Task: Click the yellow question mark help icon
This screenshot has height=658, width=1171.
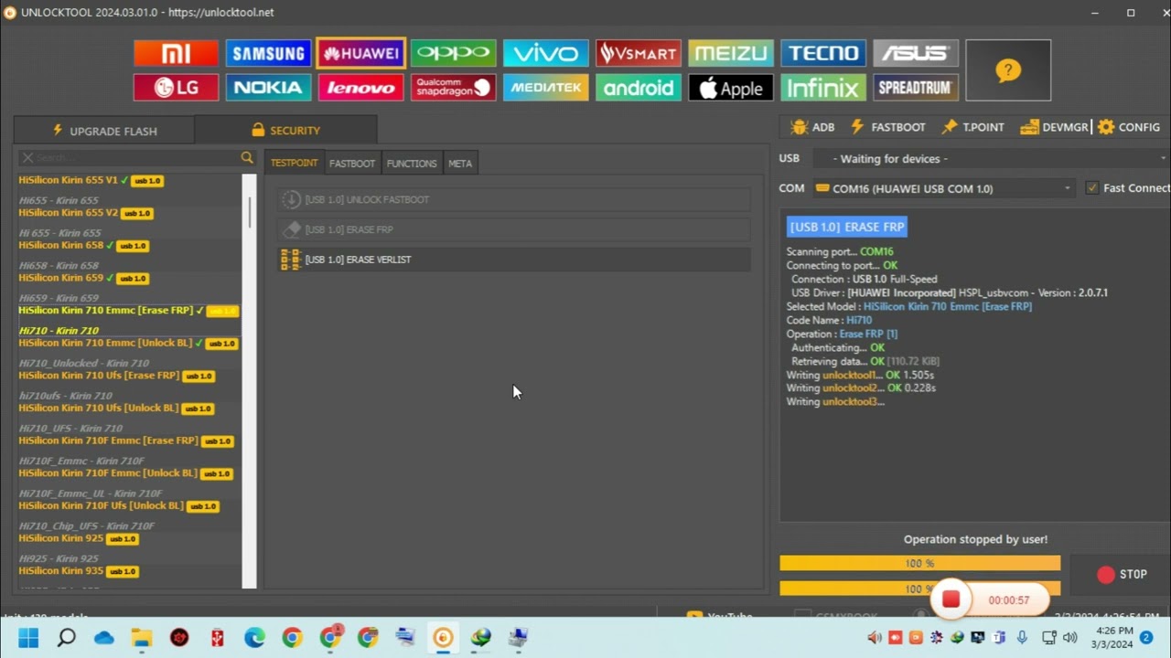Action: (1007, 70)
